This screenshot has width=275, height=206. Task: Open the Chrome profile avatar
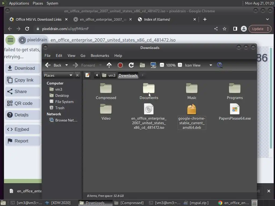coord(244,29)
